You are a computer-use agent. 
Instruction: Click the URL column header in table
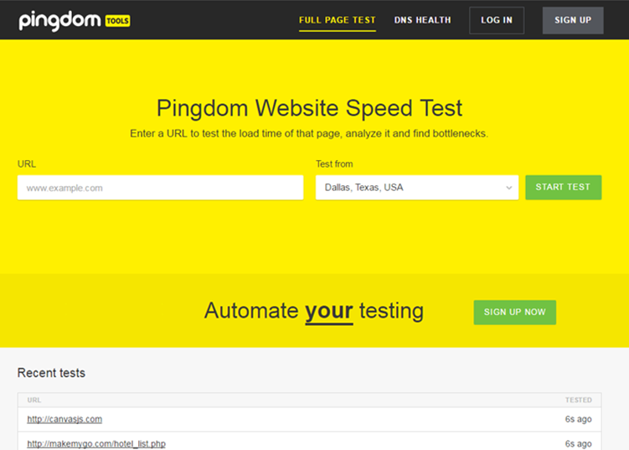(x=34, y=400)
